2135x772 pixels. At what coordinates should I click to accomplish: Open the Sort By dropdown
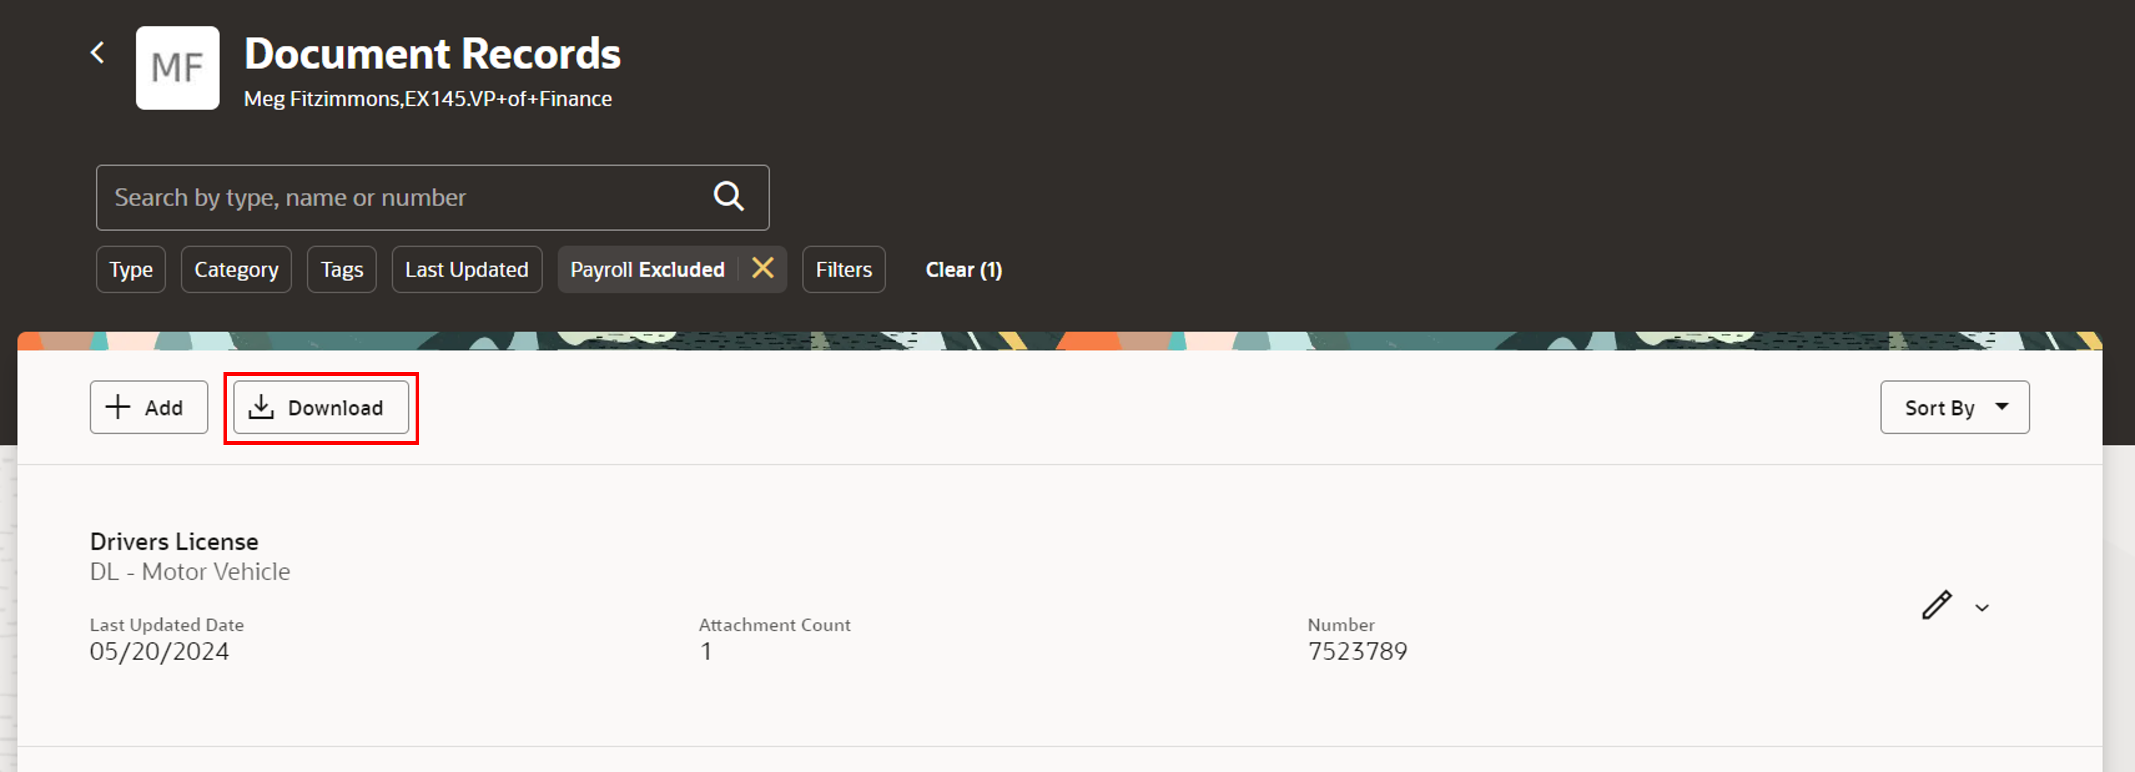tap(1939, 408)
